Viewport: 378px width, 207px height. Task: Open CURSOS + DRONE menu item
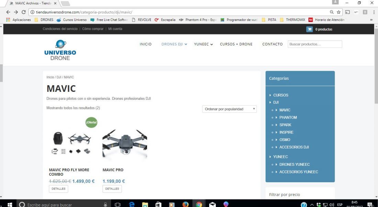(236, 44)
